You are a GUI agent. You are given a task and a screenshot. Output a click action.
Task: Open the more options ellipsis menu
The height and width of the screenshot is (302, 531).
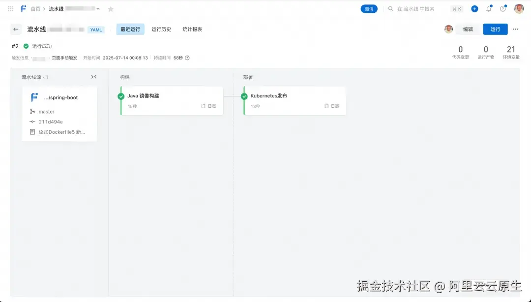pos(515,29)
